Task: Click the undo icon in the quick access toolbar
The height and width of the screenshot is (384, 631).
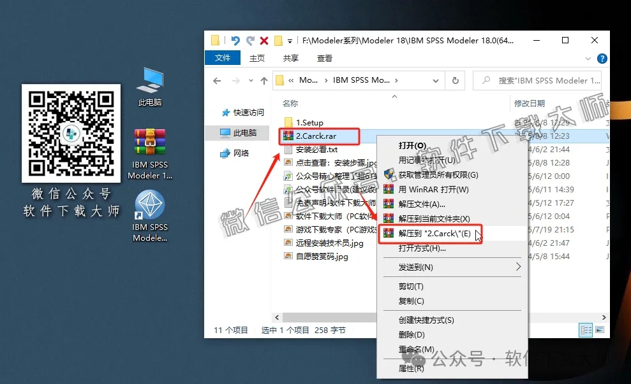Action: 235,39
